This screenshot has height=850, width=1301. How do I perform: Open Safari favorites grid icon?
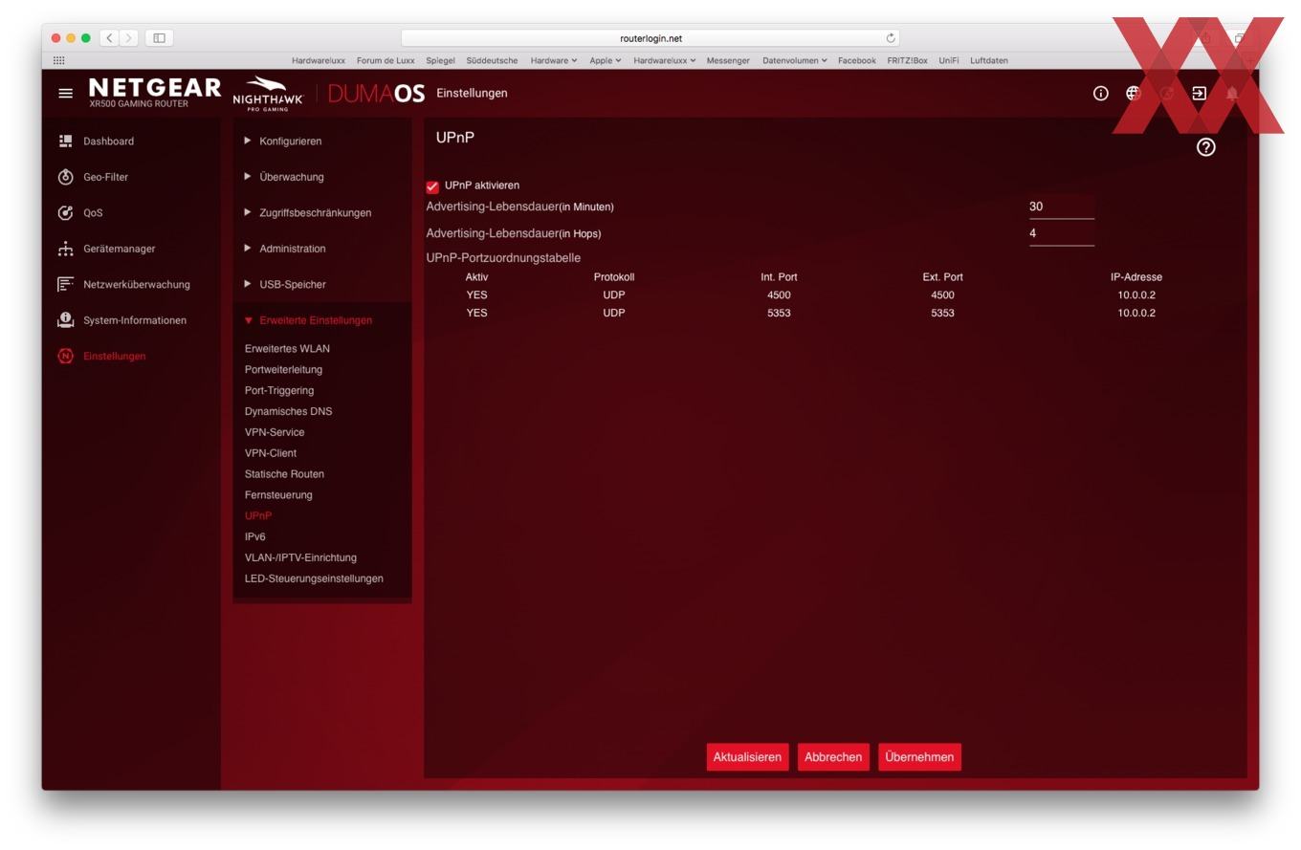(58, 60)
